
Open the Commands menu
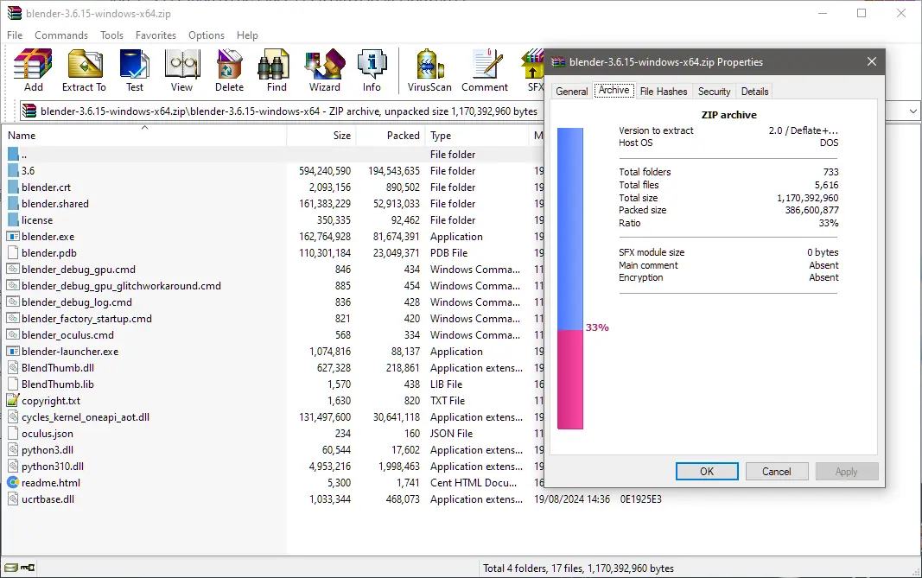61,35
